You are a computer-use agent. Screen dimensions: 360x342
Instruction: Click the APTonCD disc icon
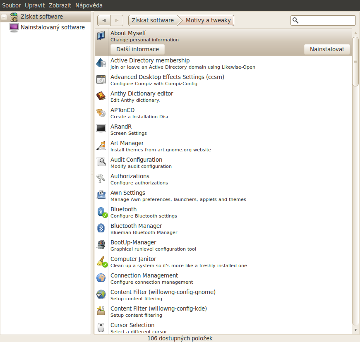pos(101,112)
